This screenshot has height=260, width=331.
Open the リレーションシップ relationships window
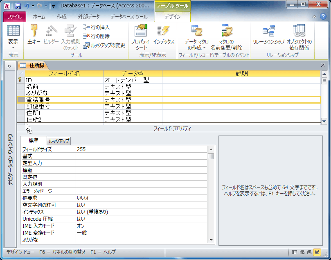click(269, 34)
